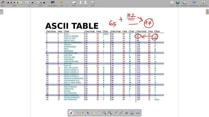Select the arrow Selector tool
209x117 pixels.
88,113
